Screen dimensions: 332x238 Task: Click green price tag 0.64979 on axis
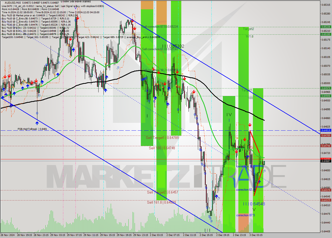326,88
